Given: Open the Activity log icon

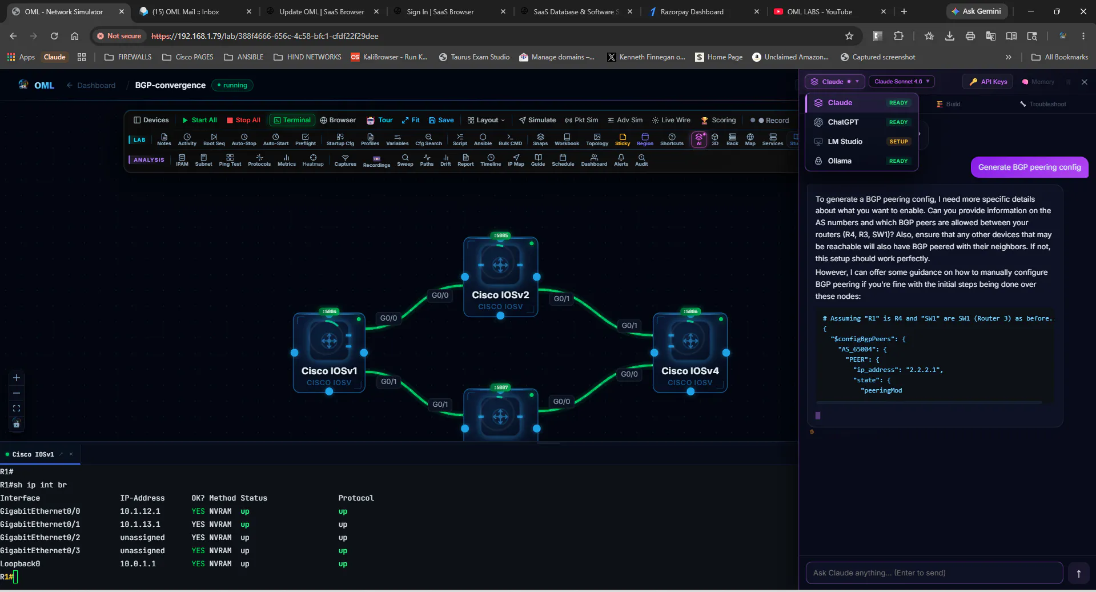Looking at the screenshot, I should 187,139.
